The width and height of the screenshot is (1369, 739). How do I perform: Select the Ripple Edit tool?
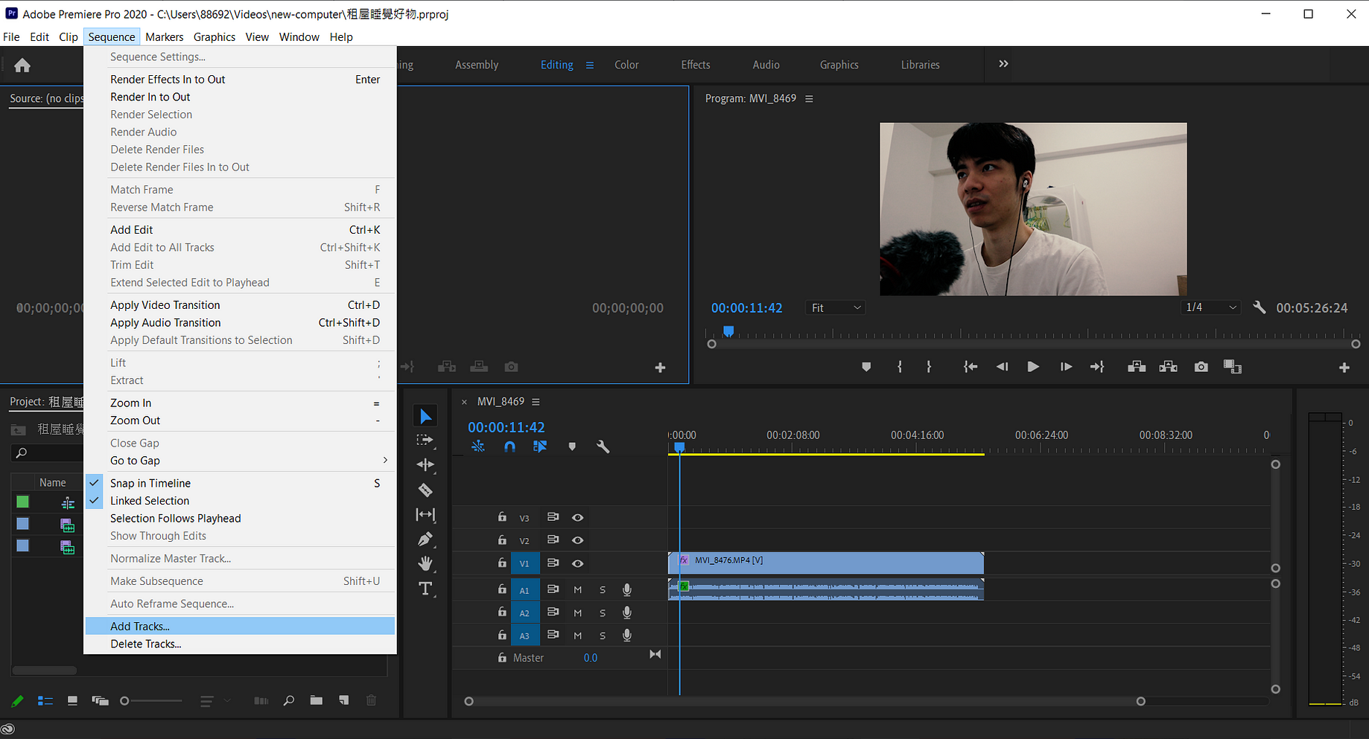tap(425, 464)
